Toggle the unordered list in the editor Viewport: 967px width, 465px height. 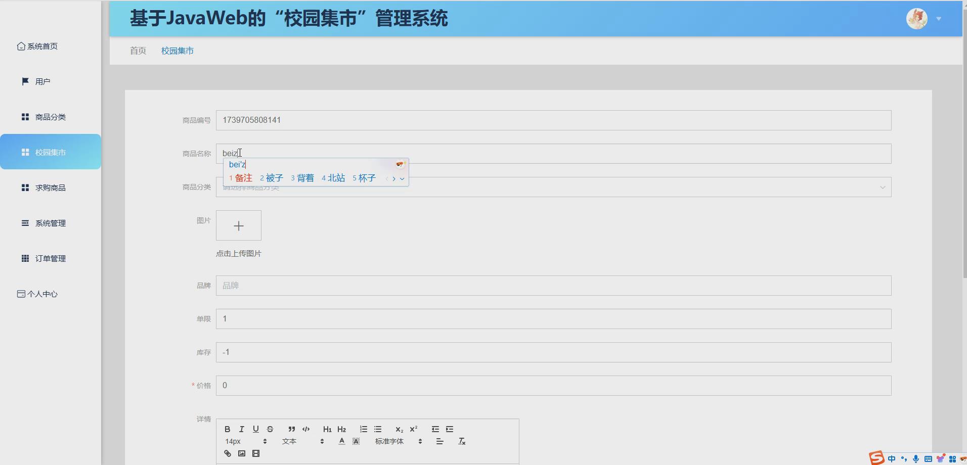(378, 429)
